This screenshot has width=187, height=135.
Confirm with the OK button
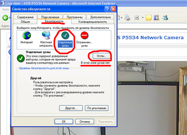coord(64,121)
